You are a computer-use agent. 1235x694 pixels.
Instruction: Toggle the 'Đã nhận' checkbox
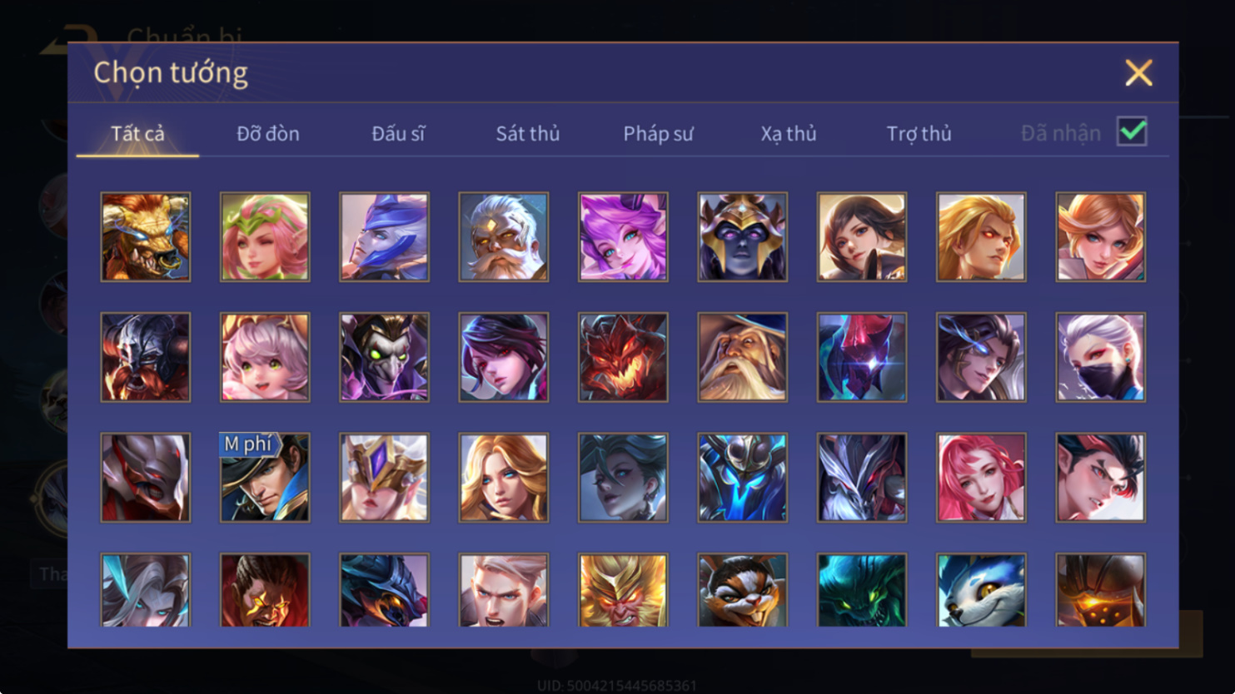pos(1133,131)
